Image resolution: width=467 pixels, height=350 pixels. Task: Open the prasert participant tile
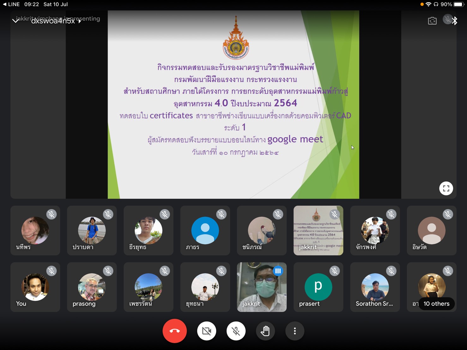click(x=318, y=287)
